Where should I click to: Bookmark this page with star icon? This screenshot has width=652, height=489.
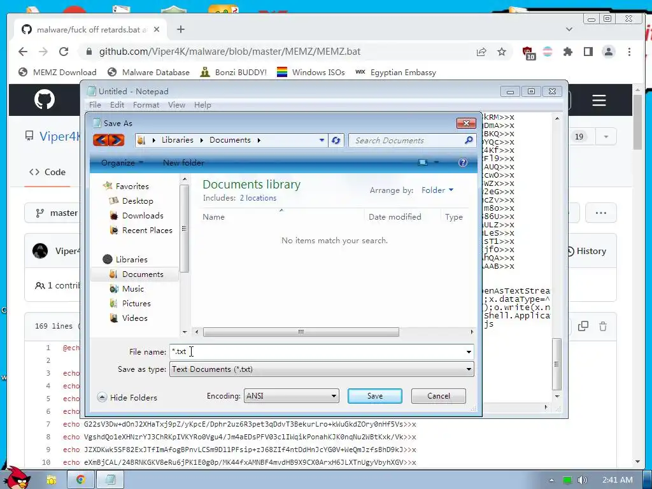click(502, 52)
